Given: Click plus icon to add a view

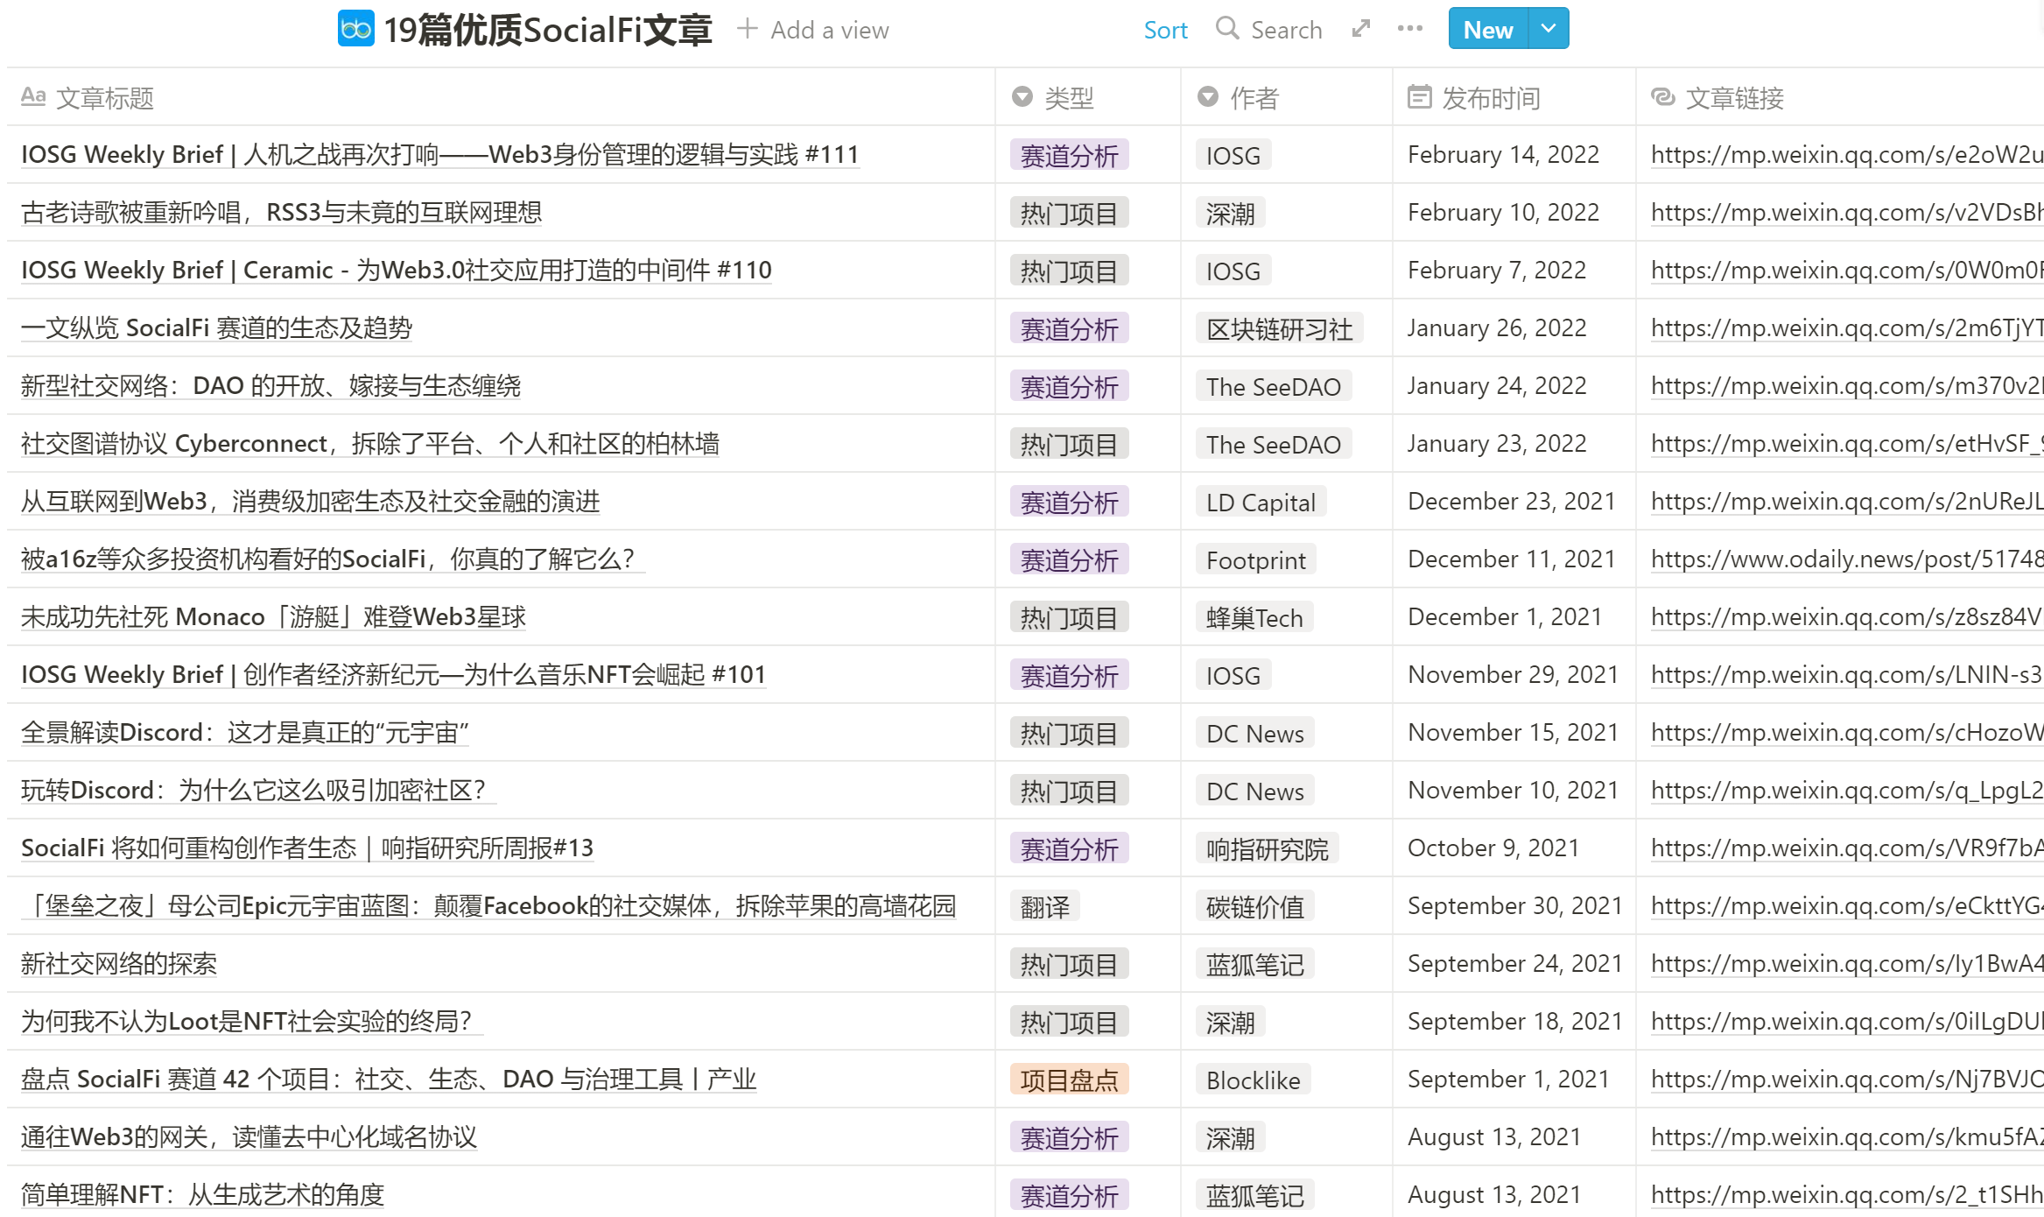Looking at the screenshot, I should click(x=747, y=29).
